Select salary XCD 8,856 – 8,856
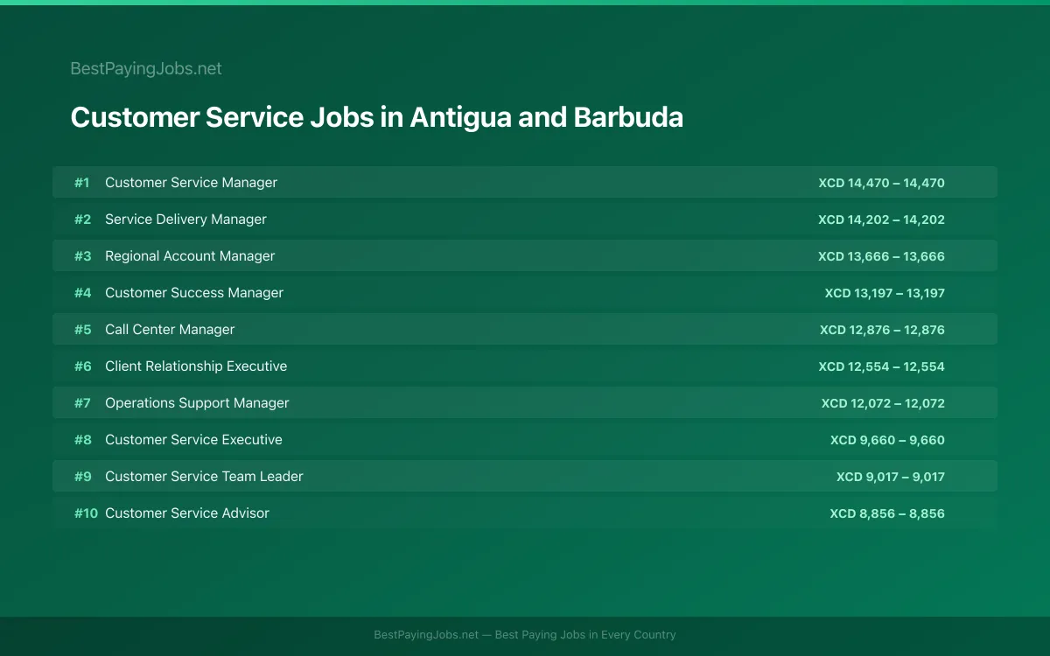 [887, 513]
